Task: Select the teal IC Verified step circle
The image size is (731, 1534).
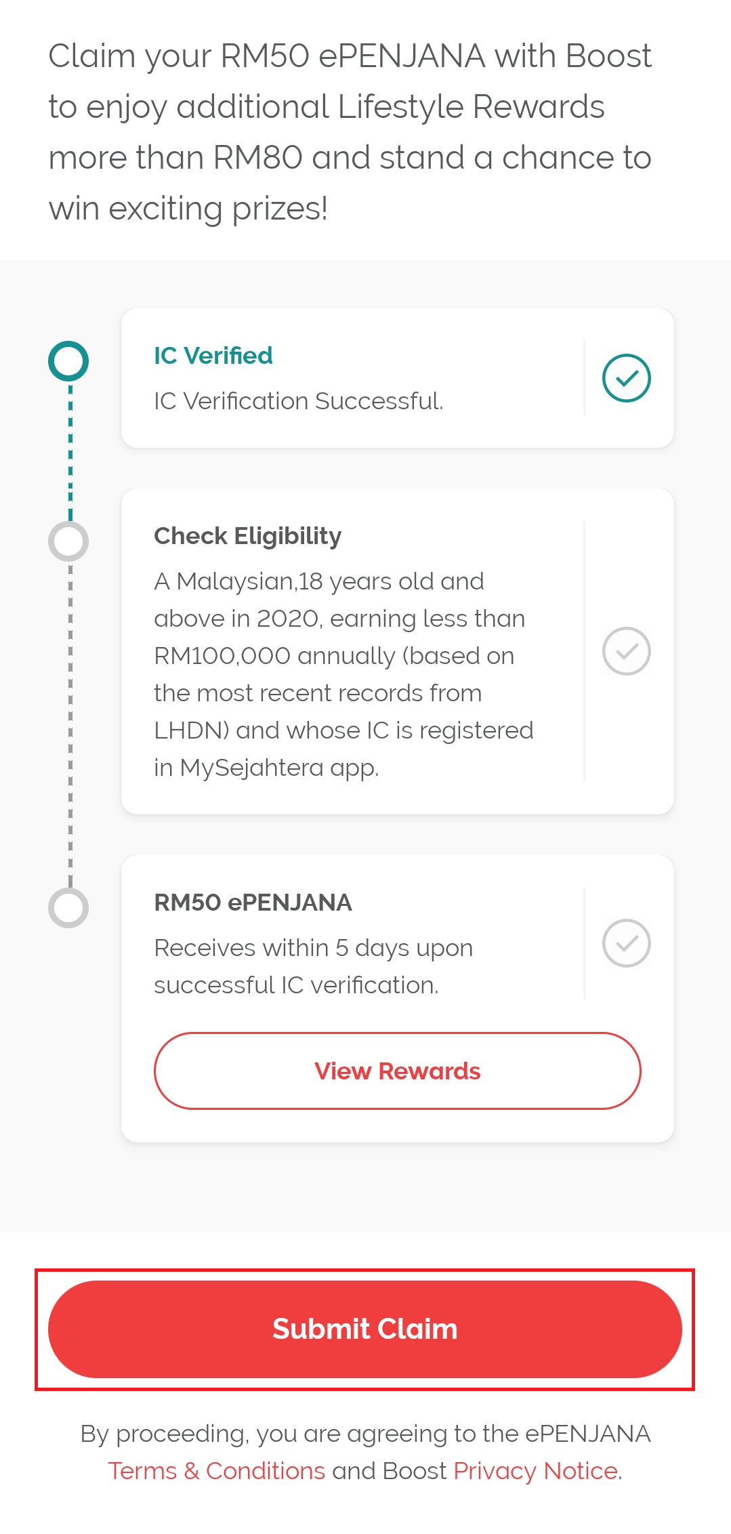Action: pyautogui.click(x=68, y=361)
